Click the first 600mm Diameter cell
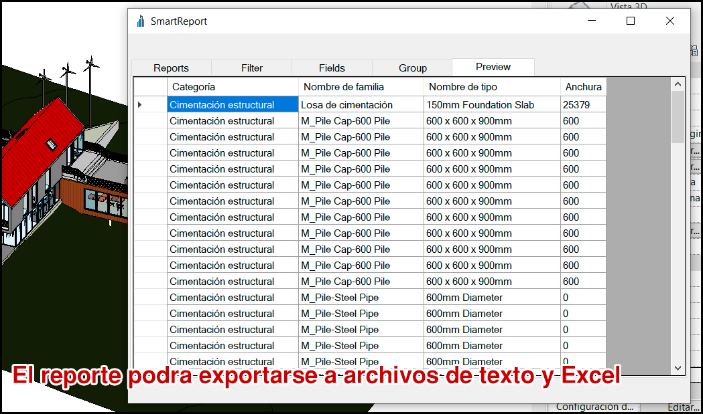This screenshot has width=703, height=414. click(492, 298)
